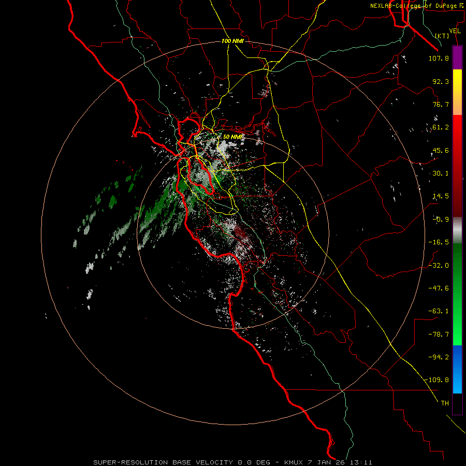Screen dimensions: 466x466
Task: Click the Super-Resolution Base Velocity caption
Action: point(232,462)
